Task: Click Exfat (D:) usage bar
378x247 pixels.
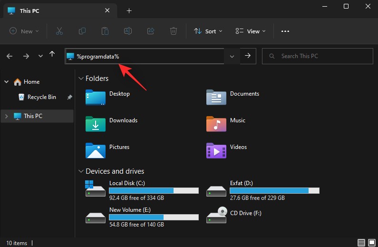Action: [274, 190]
